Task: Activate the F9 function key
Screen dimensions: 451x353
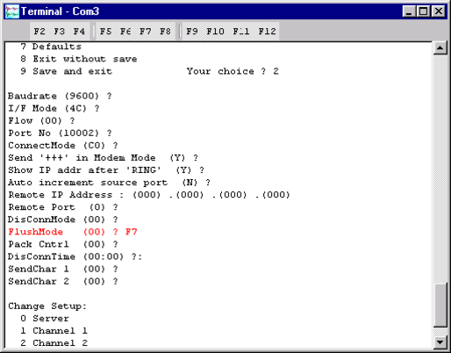Action: click(x=192, y=32)
